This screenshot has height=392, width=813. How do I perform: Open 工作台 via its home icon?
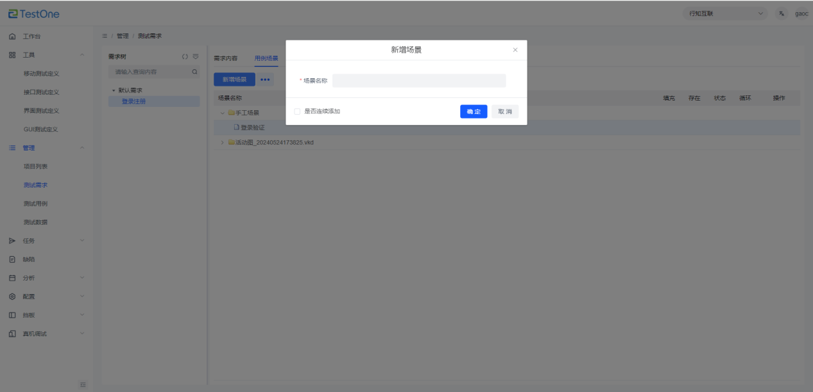12,37
